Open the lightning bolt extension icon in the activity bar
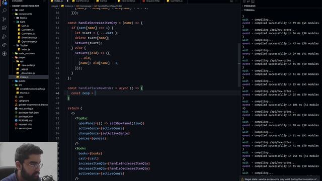This screenshot has width=322, height=181. pyautogui.click(x=5, y=54)
